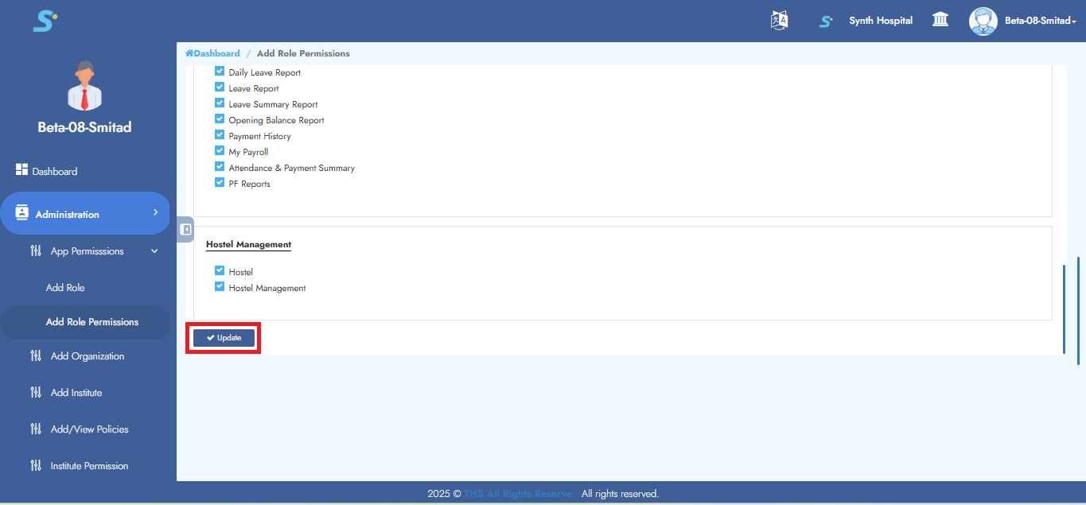The image size is (1086, 505).
Task: Collapse the App Permissions submenu chevron
Action: pos(154,251)
